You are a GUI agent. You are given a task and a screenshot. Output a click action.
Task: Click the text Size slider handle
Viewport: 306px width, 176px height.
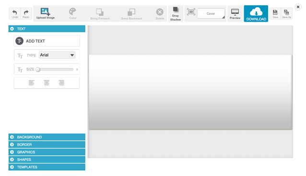38,70
